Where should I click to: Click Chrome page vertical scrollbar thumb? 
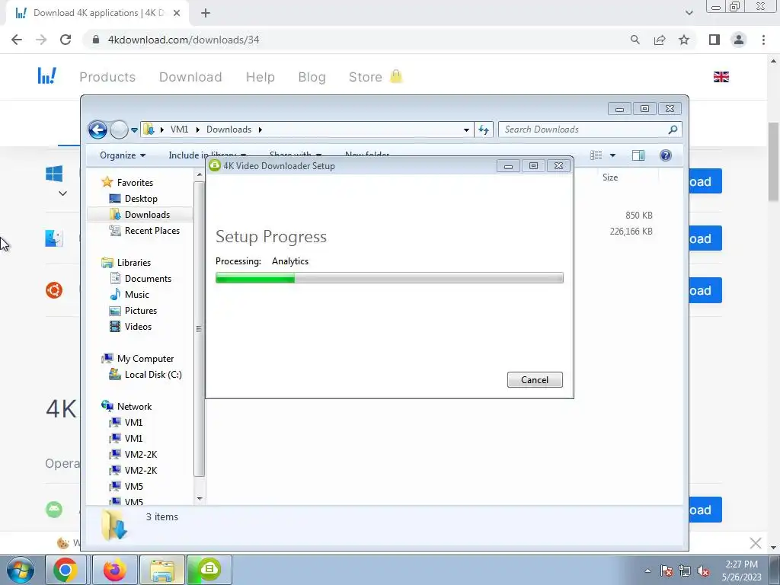point(774,161)
